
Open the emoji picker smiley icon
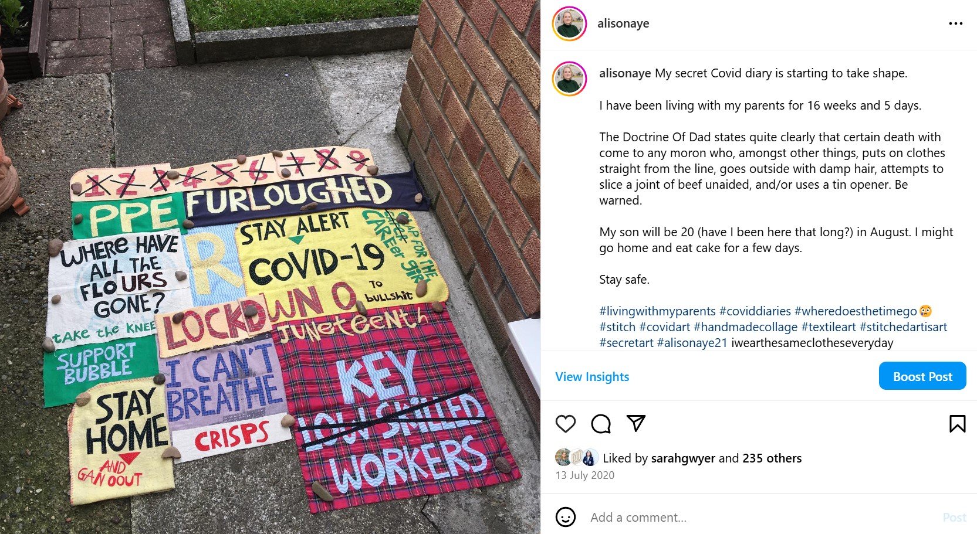pyautogui.click(x=566, y=517)
